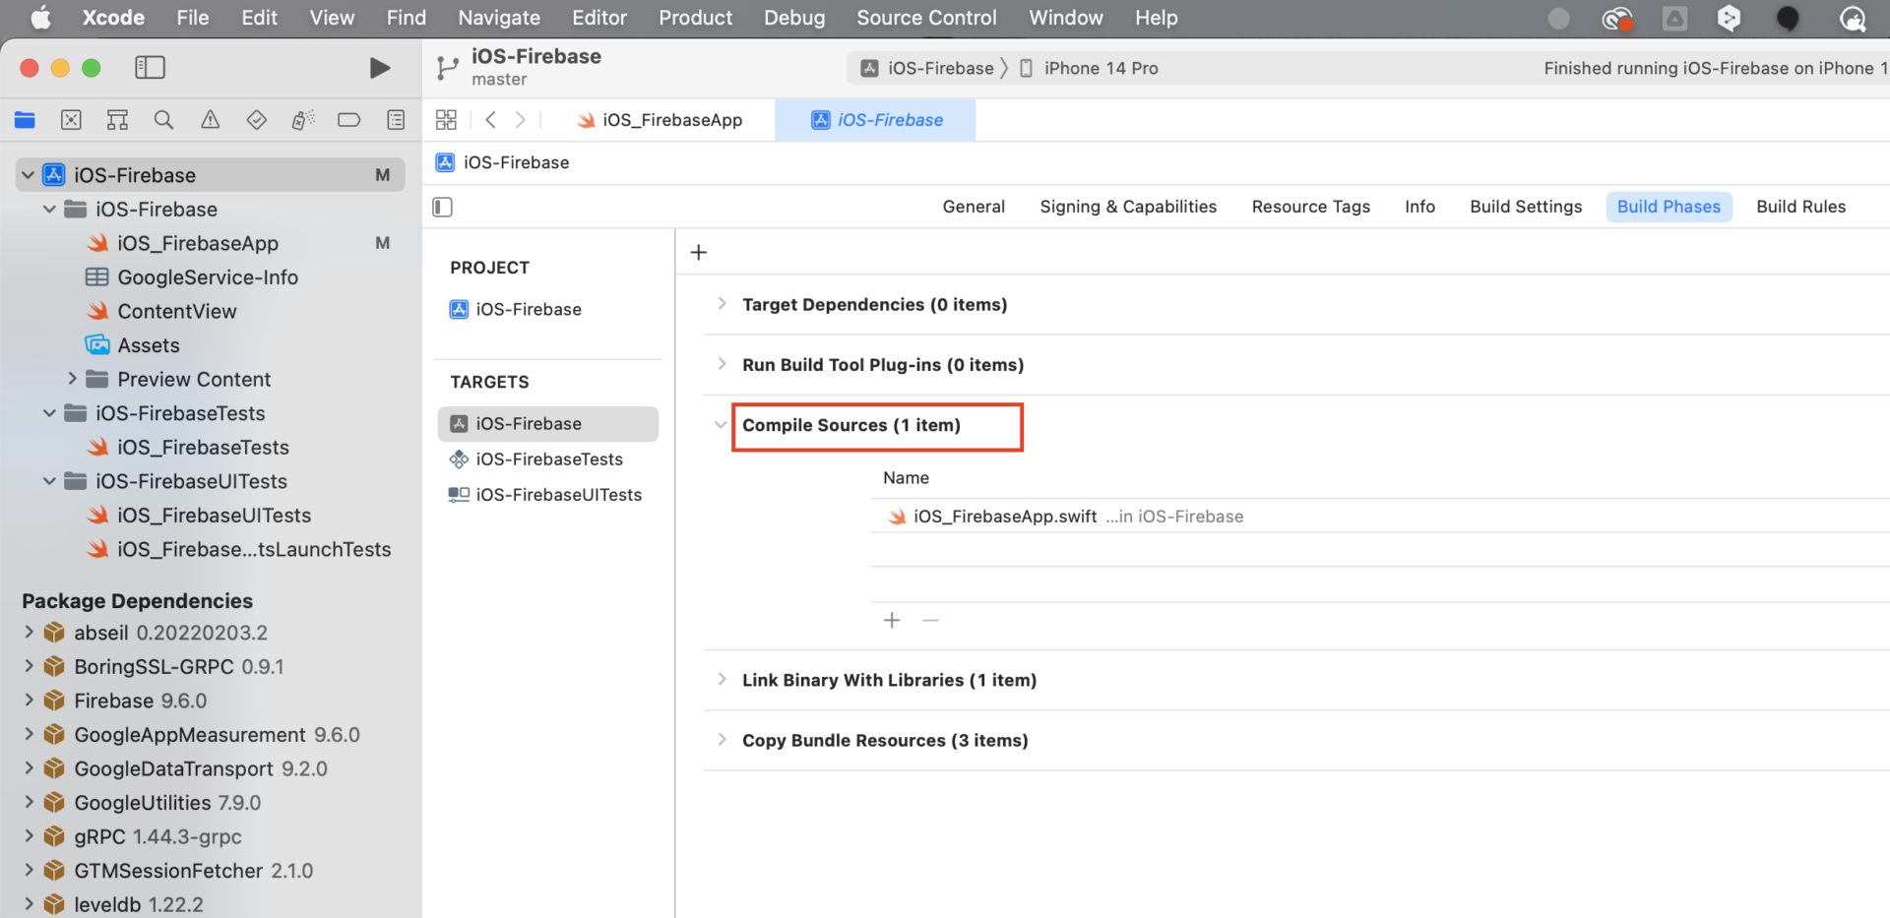Open the breakpoint navigator icon
The width and height of the screenshot is (1890, 918).
point(348,120)
